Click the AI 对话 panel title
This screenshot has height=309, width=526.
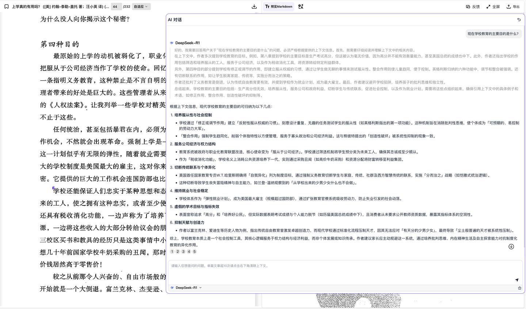(x=175, y=20)
